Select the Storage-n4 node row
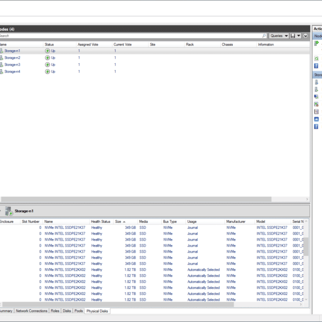The width and height of the screenshot is (322, 322). coord(155,72)
